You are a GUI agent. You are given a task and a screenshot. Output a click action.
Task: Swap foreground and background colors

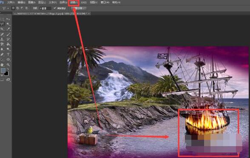tap(8, 69)
